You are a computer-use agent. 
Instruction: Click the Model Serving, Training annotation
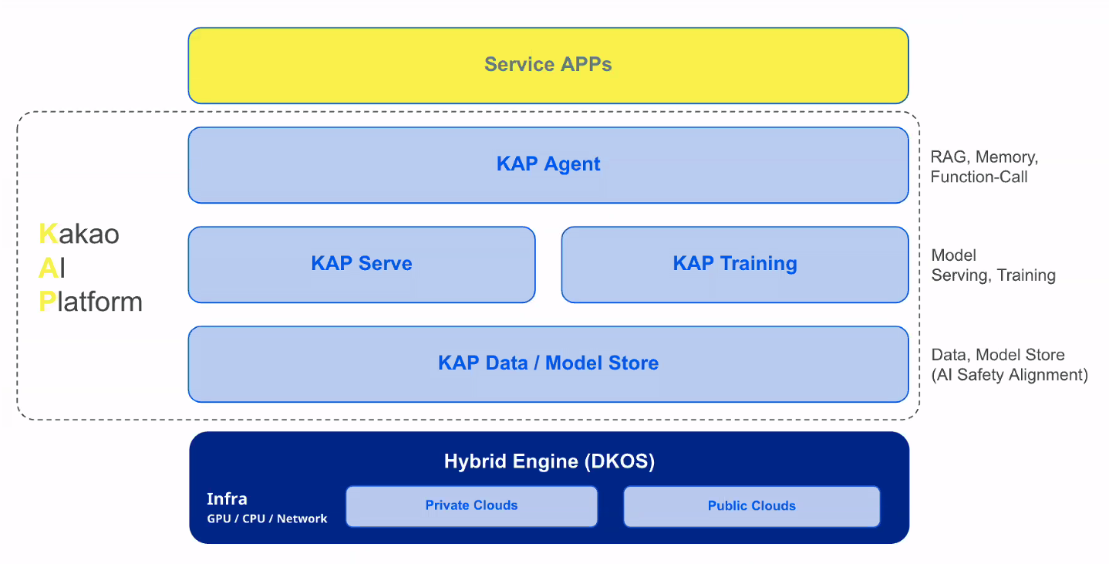coord(993,265)
